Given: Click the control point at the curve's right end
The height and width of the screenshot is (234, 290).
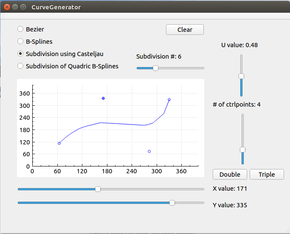Looking at the screenshot, I should pyautogui.click(x=169, y=100).
